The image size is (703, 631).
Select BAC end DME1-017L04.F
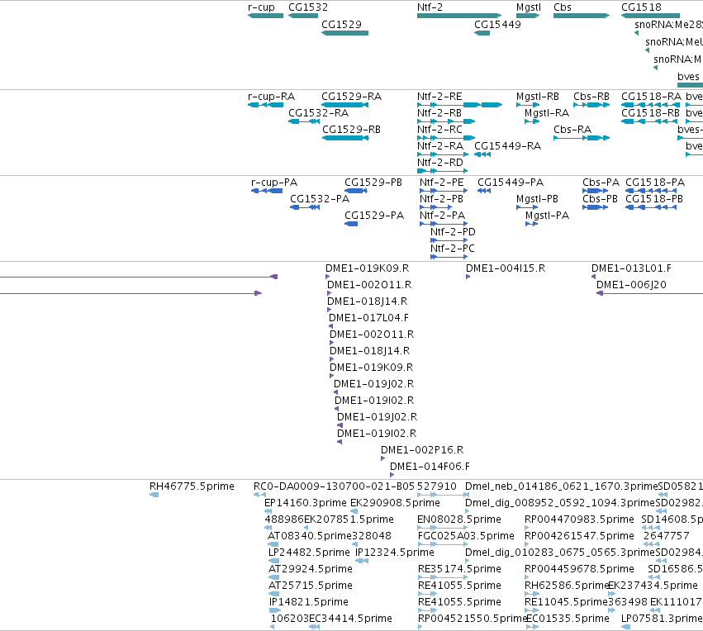pos(368,318)
